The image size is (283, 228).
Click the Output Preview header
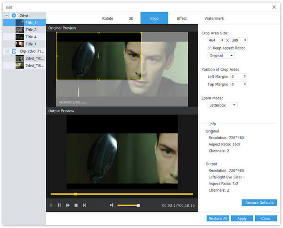[61, 111]
